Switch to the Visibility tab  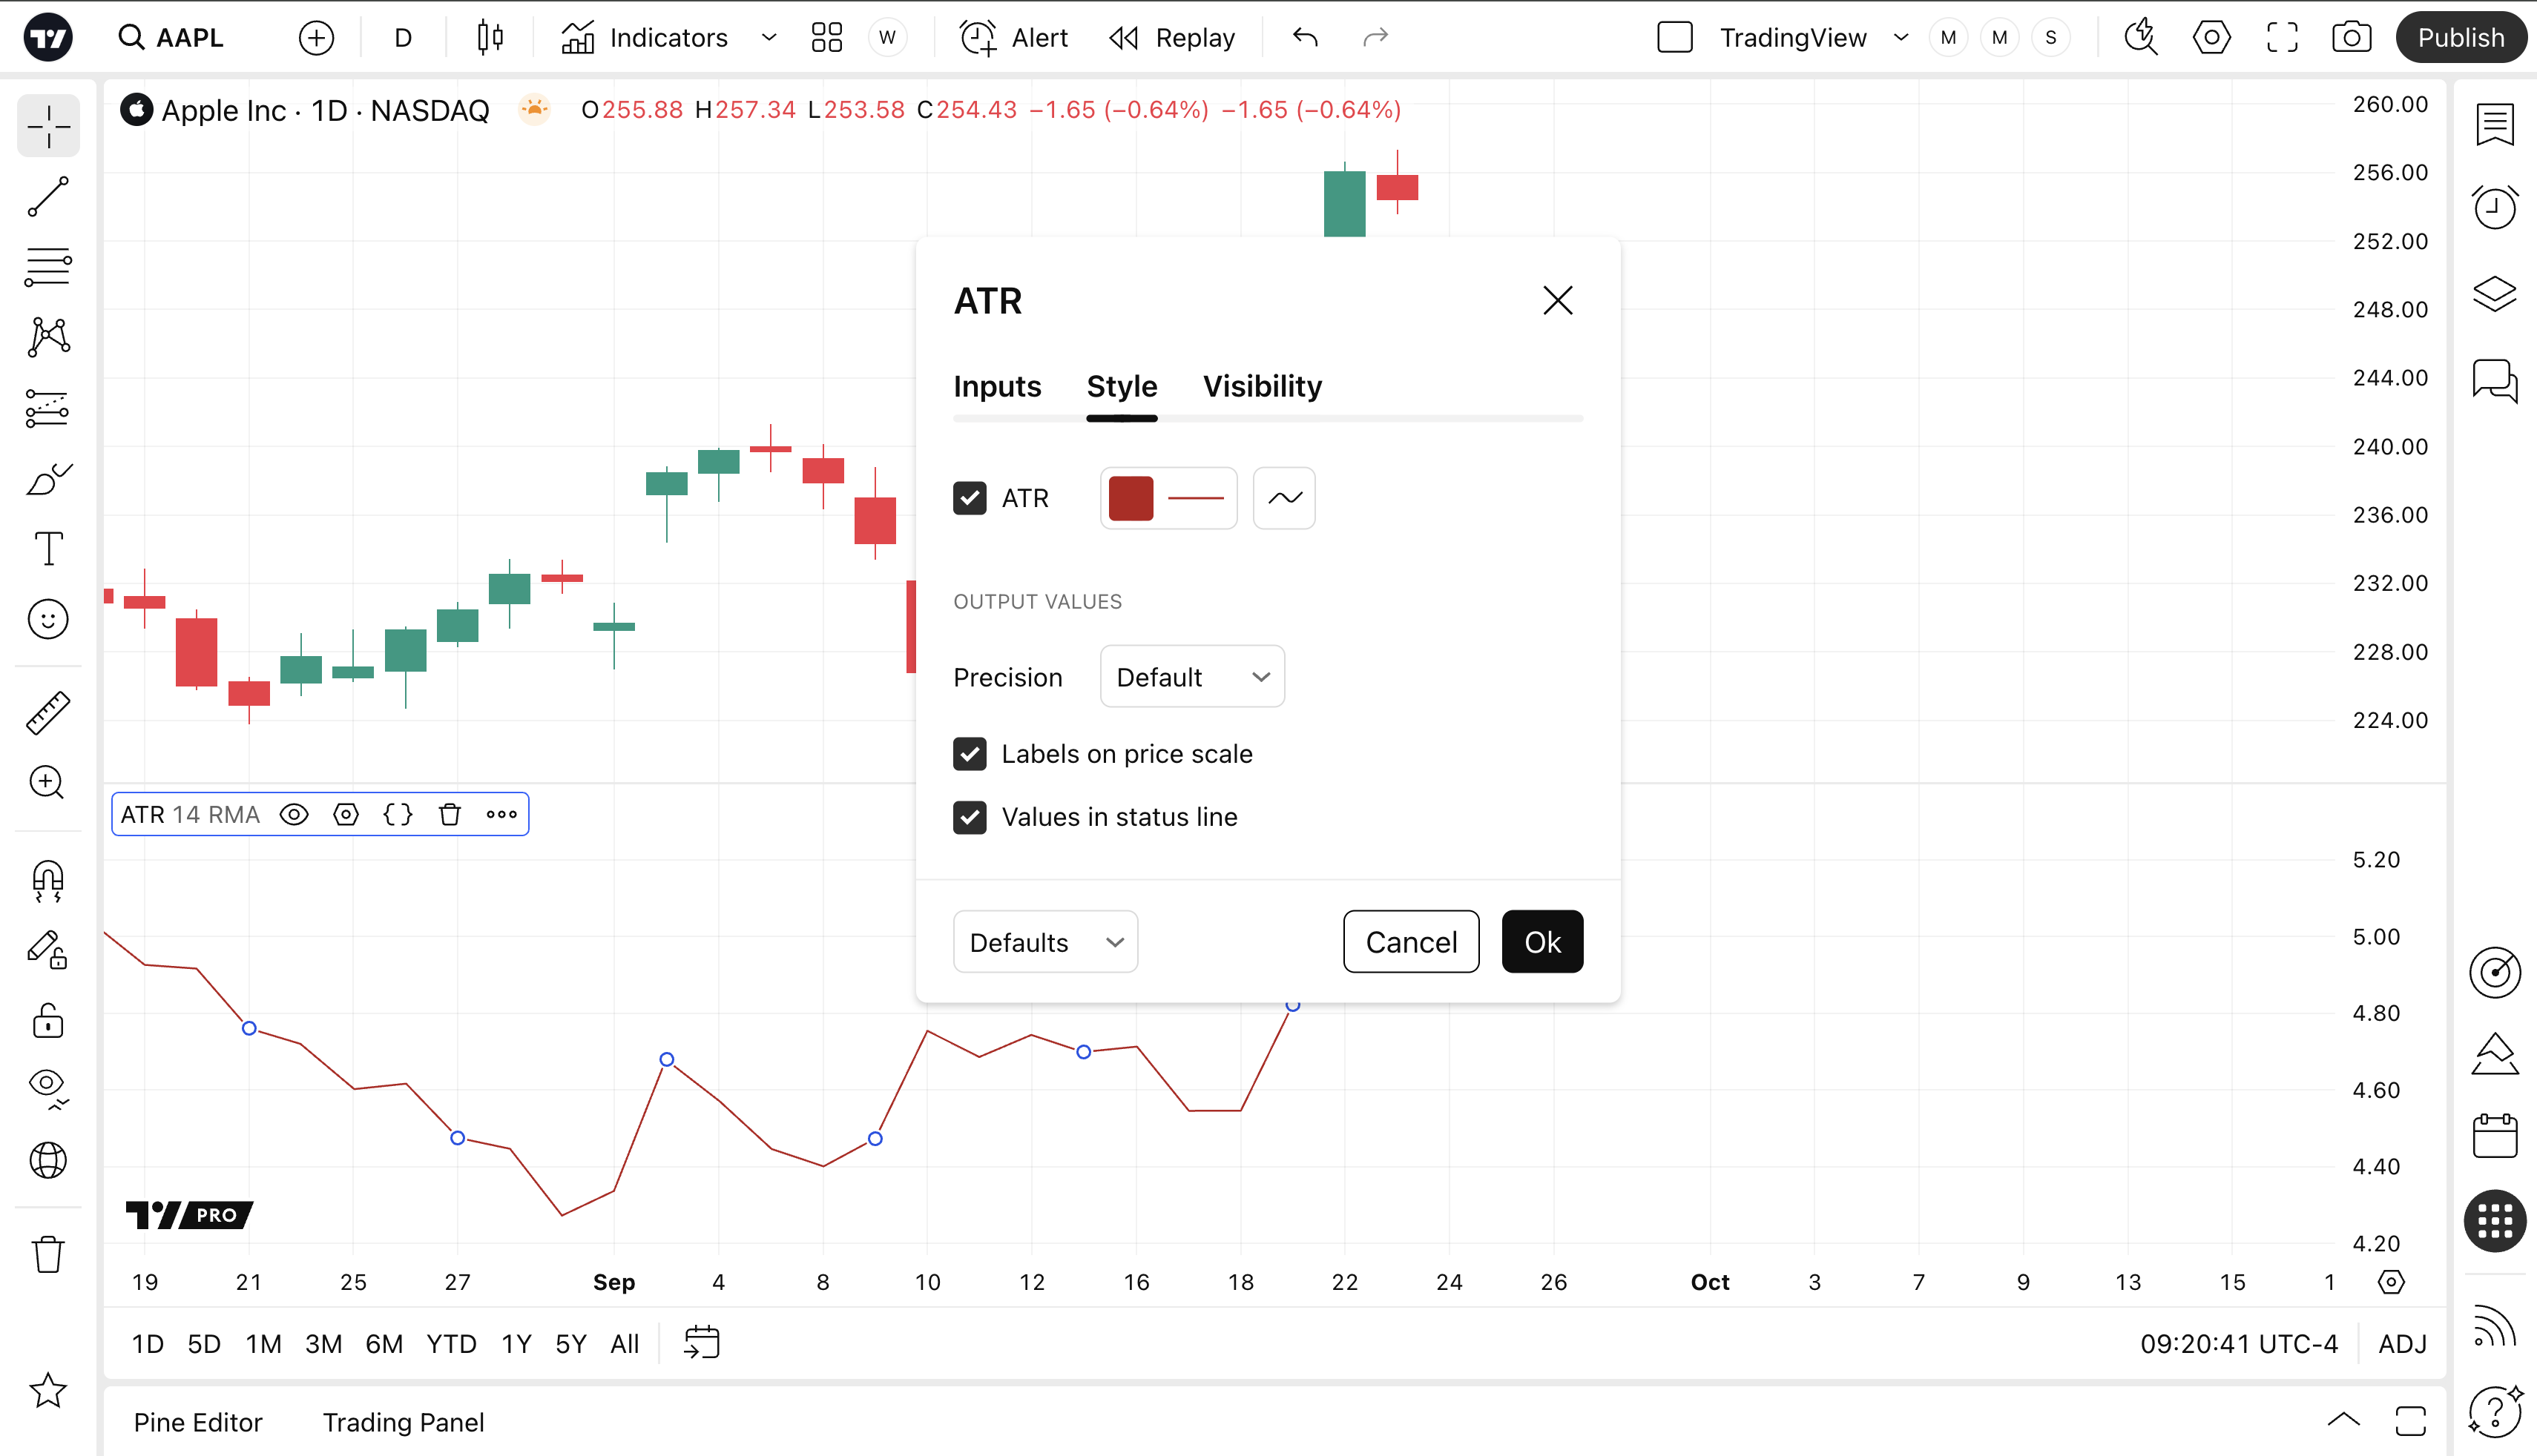1262,387
